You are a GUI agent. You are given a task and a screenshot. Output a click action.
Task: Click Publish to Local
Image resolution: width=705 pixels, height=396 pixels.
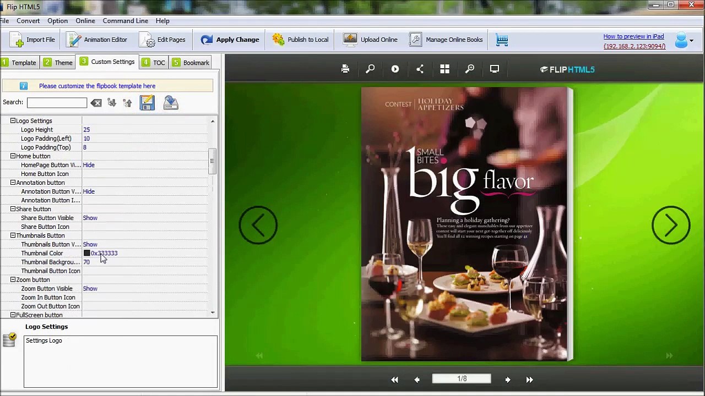(301, 40)
